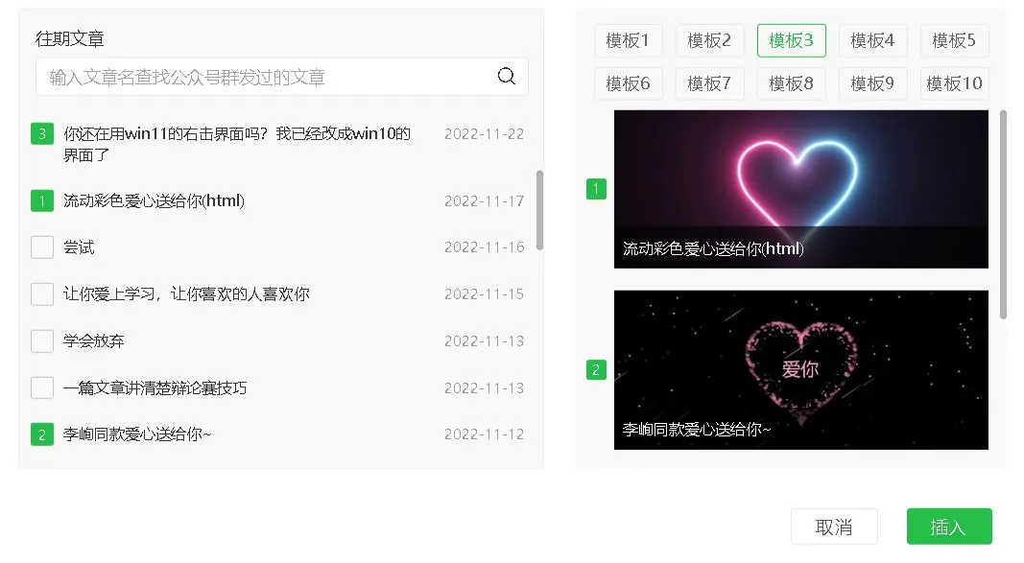Check 一篇文章讲清楚辩论赛技巧 checkbox
The image size is (1024, 563).
(x=42, y=387)
